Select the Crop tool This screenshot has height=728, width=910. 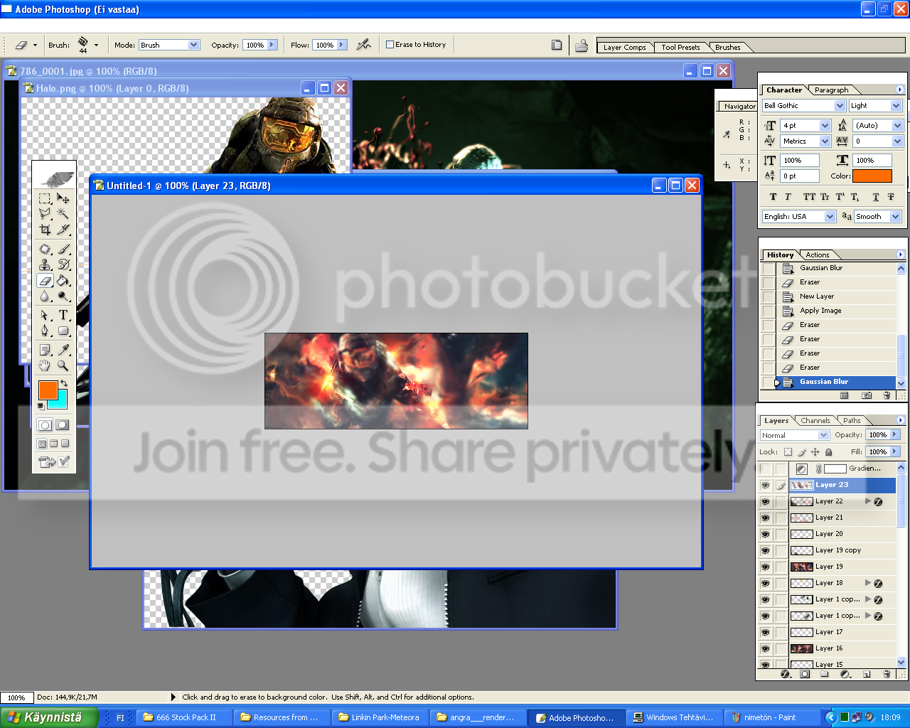(x=45, y=229)
